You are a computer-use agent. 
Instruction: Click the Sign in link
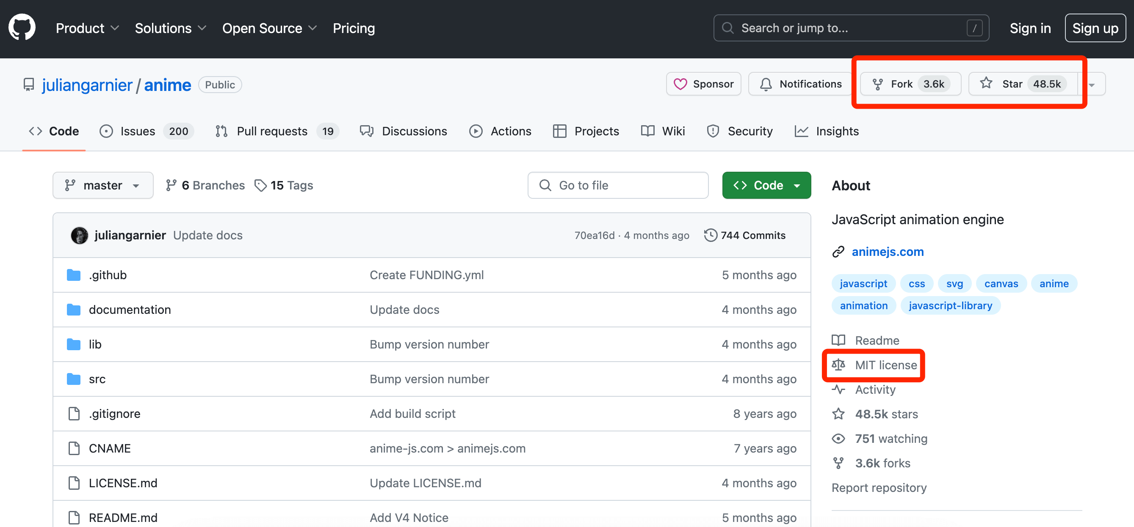[1030, 28]
